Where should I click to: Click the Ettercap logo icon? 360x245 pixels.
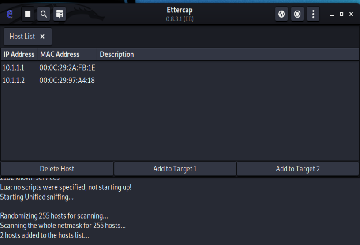point(10,14)
